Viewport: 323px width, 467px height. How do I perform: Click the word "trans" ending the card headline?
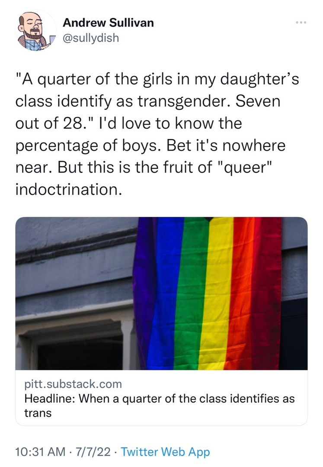38,413
